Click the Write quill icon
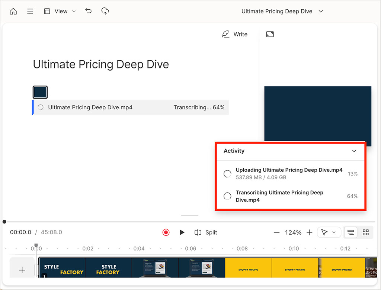 226,34
